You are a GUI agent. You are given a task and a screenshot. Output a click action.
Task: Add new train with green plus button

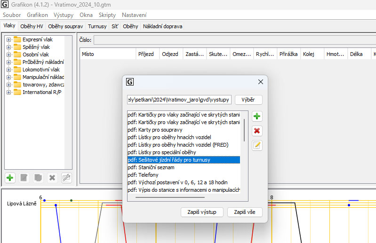click(x=10, y=178)
